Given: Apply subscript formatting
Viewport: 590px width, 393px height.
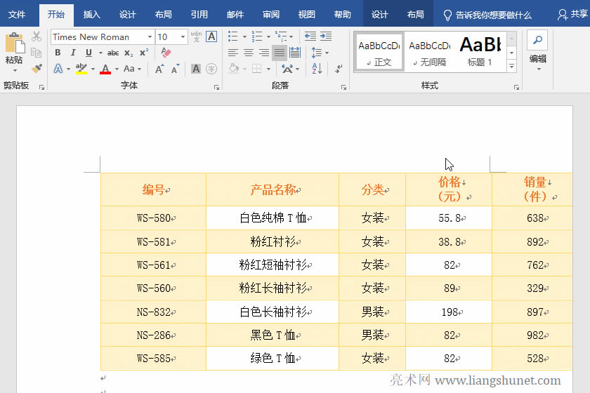Looking at the screenshot, I should point(129,53).
